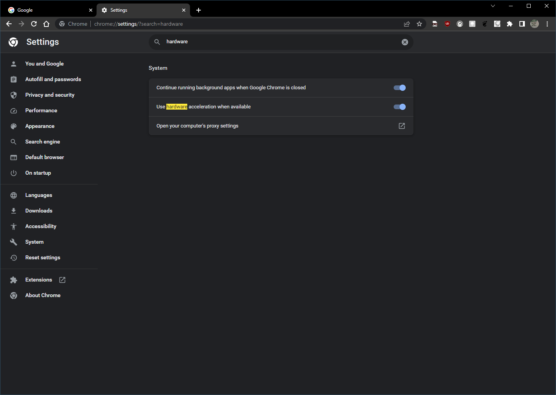The image size is (556, 395).
Task: Open the Extensions page link in sidebar
Action: click(x=39, y=280)
